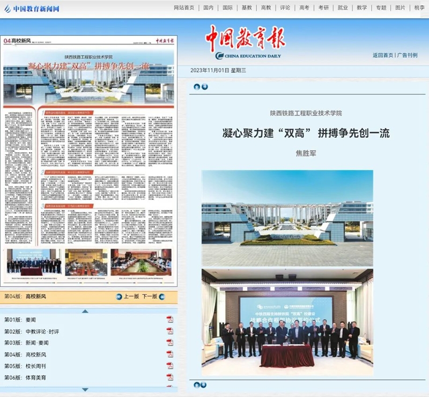Screen dimensions: 429x397
Task: Download PDF of 第02版 中教评论
Action: tap(170, 331)
